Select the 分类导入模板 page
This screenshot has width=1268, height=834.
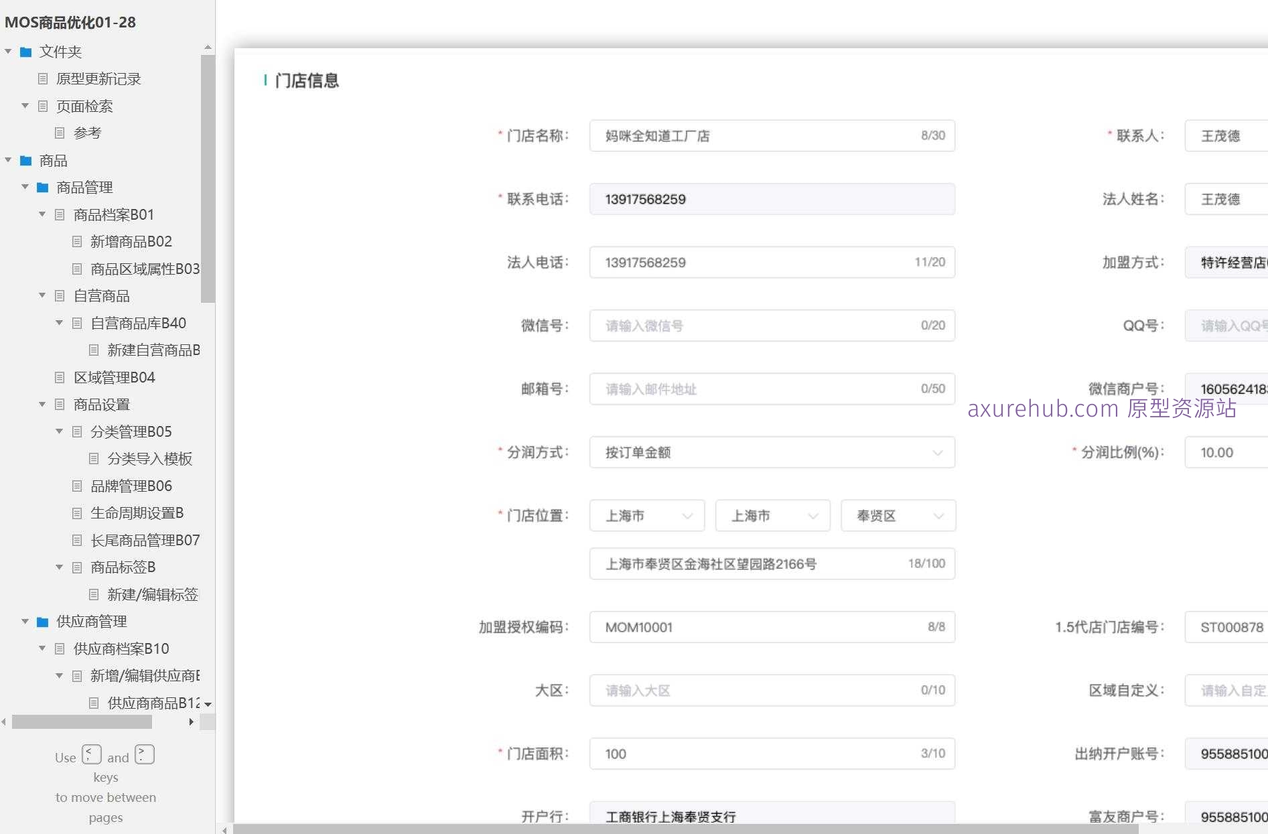pos(149,459)
